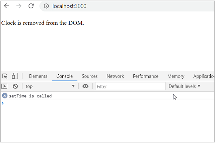Select the Memory tab

[176, 76]
